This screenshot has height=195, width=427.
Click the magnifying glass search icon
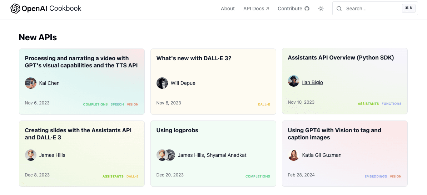(339, 9)
